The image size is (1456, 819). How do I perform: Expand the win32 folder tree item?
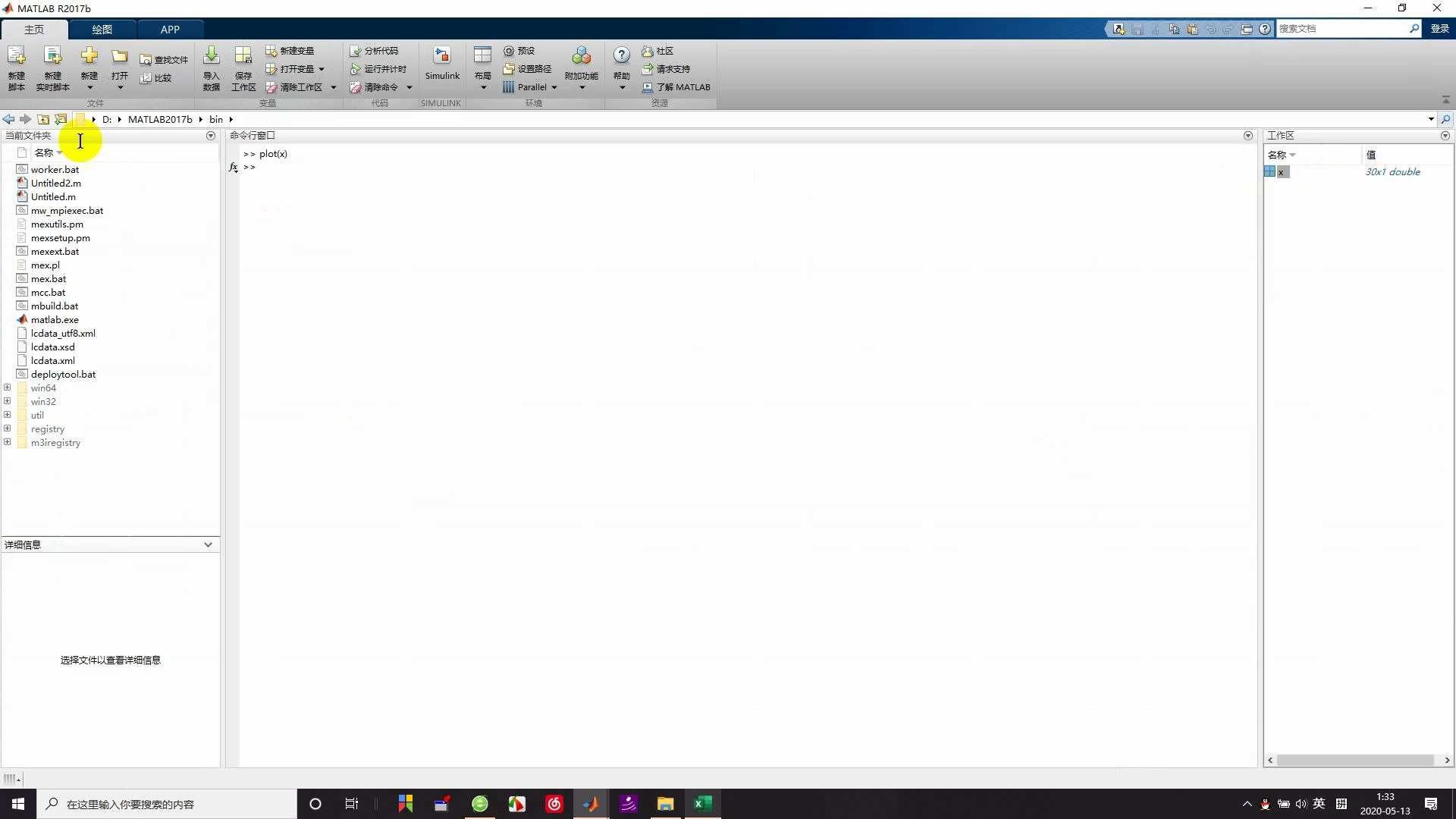pos(7,401)
